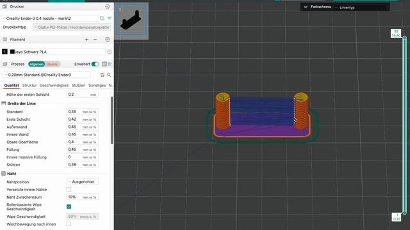This screenshot has height=230, width=410.
Task: Enable Versetzte innere Nähte checkbox
Action: click(69, 189)
